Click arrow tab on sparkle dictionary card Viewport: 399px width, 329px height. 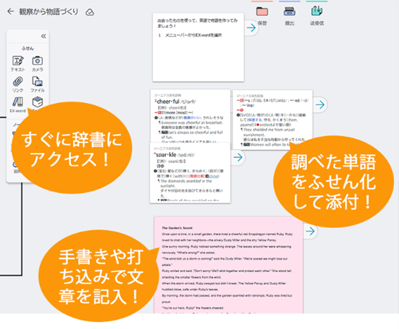237,157
